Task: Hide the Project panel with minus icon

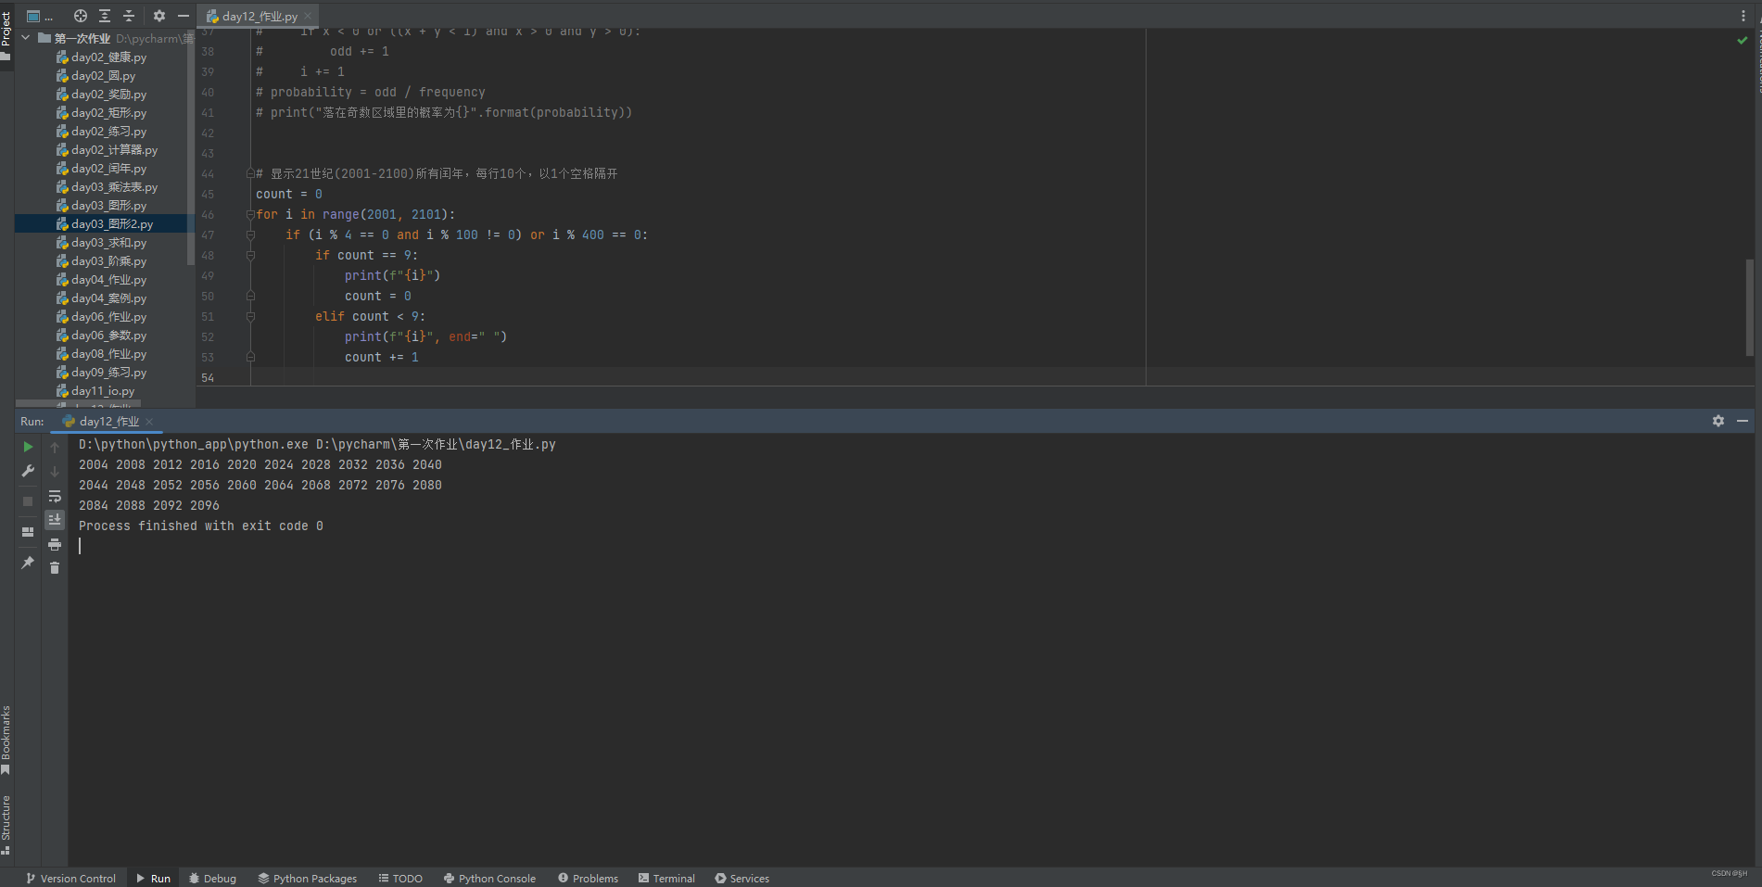Action: coord(184,16)
